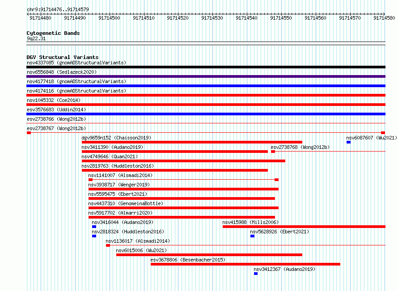Click the small blue nsv6087607 marker
This screenshot has width=398, height=291.
pos(348,142)
